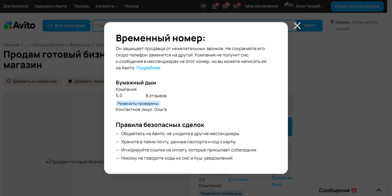Click the Avito logo
The image size is (392, 196).
(19, 25)
